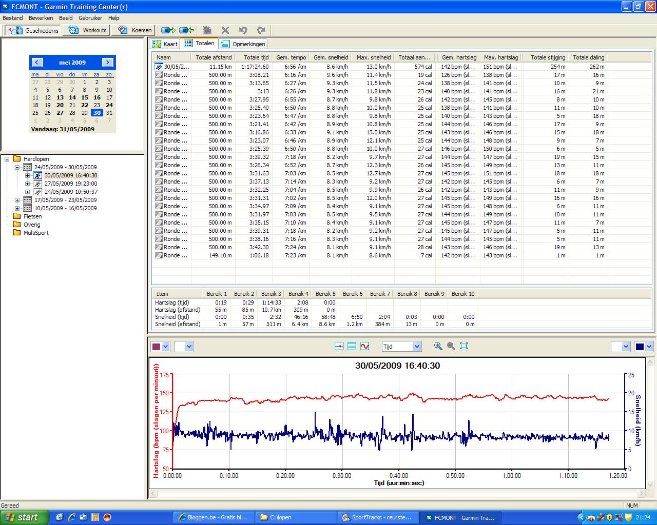Collapse the Hardlopen folder

click(x=7, y=159)
